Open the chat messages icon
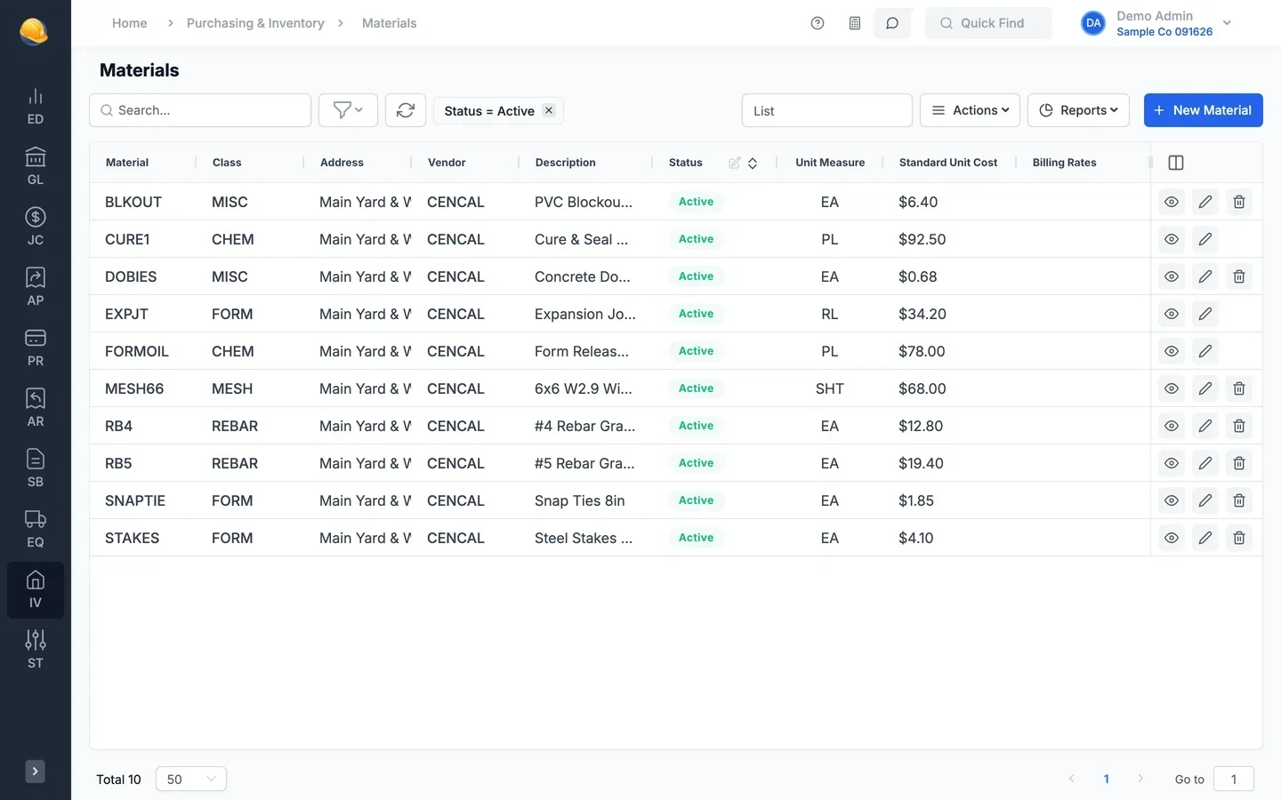 coord(892,23)
